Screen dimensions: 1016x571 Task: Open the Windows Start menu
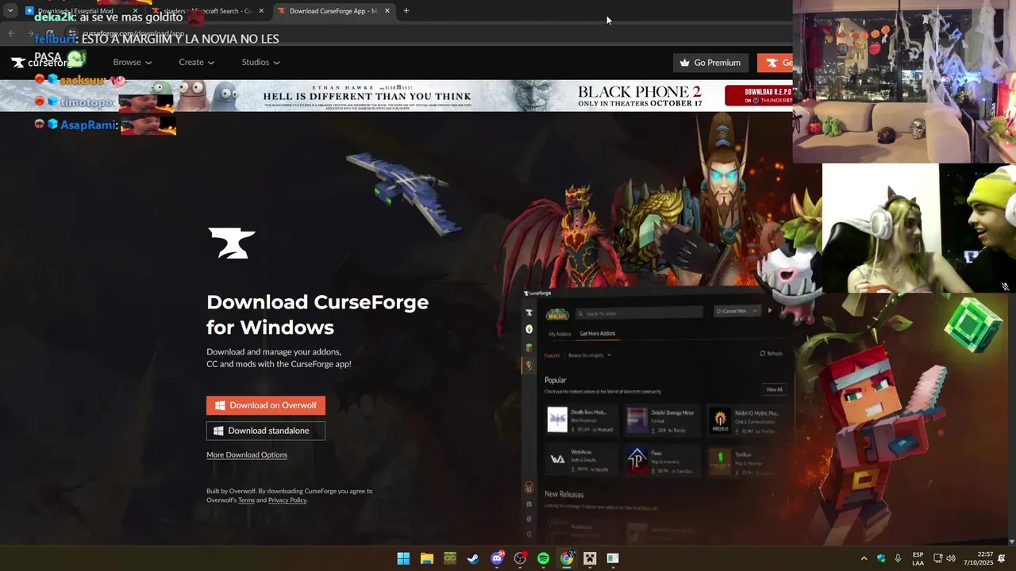pyautogui.click(x=403, y=558)
